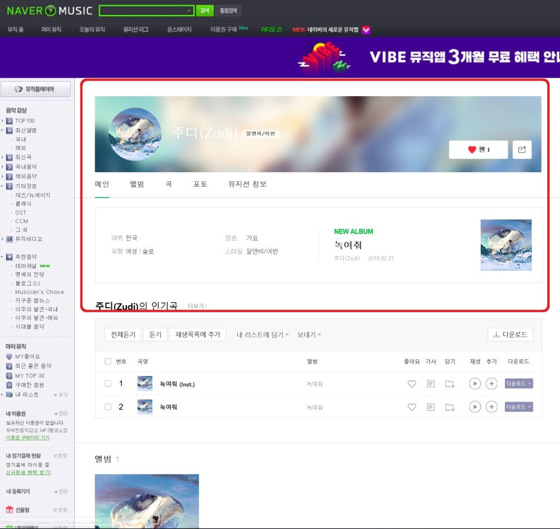Click the MY TOP 30 icon
The width and height of the screenshot is (560, 529).
coord(9,375)
